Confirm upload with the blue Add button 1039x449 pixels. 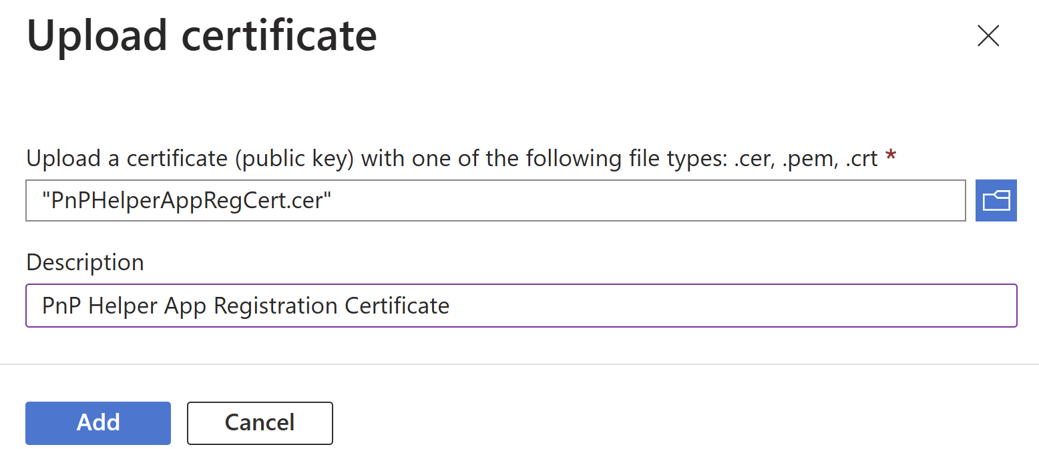pyautogui.click(x=98, y=422)
